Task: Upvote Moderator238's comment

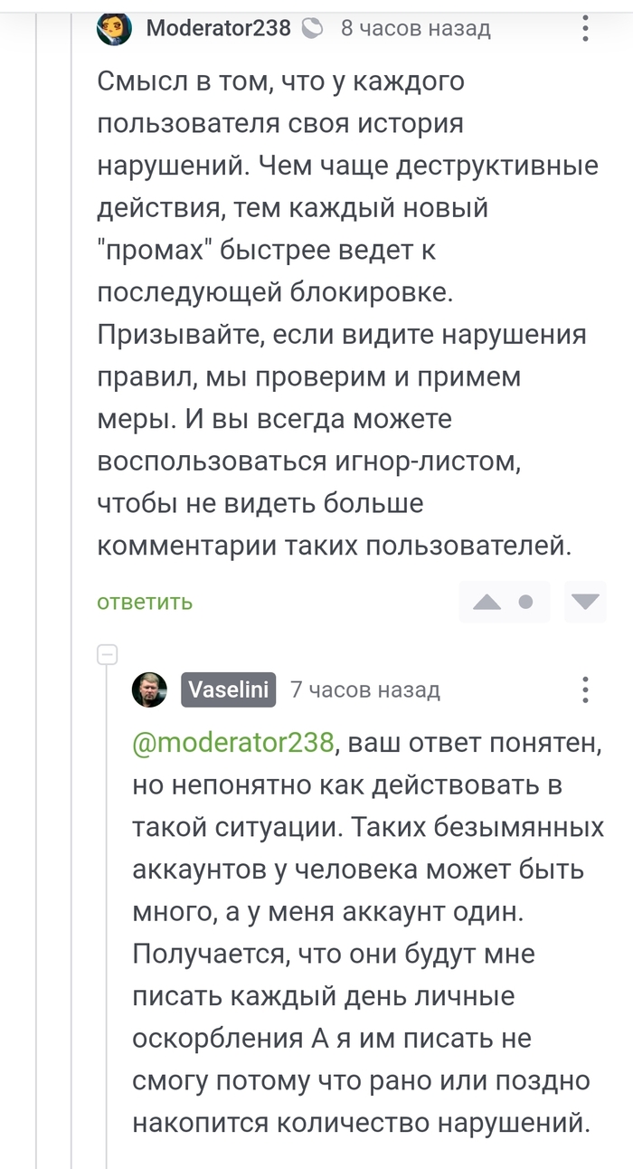Action: click(487, 603)
